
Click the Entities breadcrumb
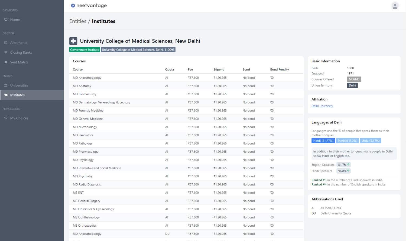78,21
